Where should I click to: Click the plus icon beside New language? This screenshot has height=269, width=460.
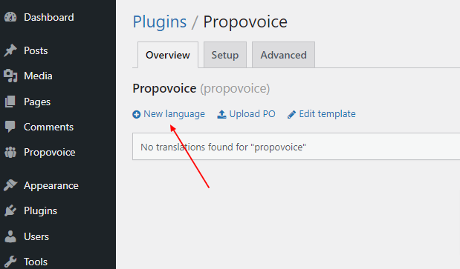point(137,114)
